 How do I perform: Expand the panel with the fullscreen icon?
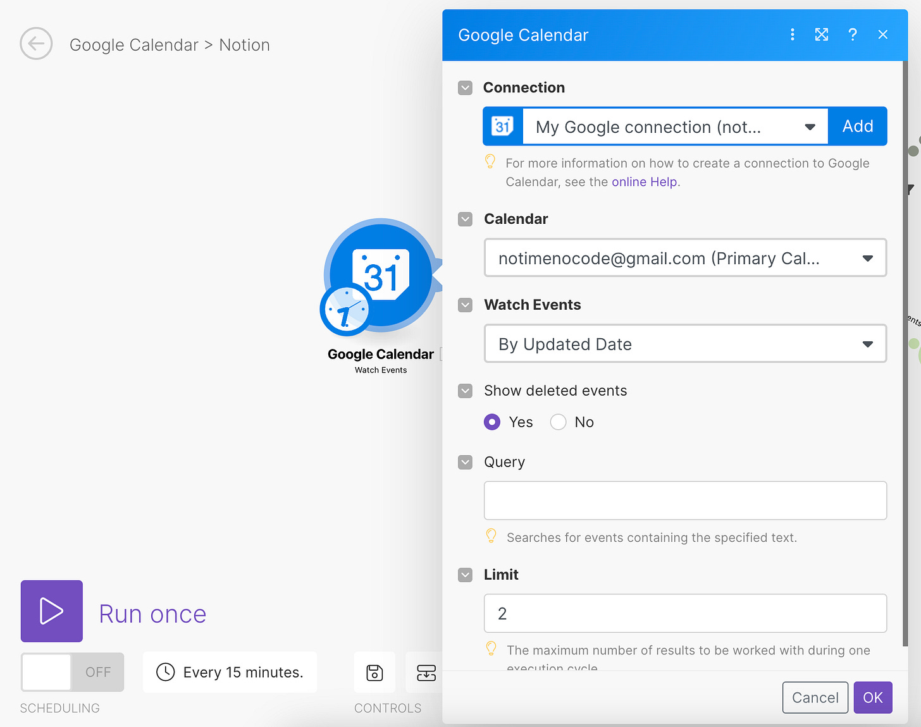(x=822, y=35)
